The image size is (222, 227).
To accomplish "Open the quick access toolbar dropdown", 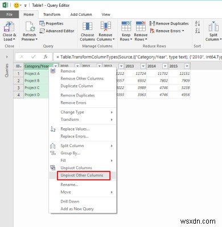I will pos(25,6).
